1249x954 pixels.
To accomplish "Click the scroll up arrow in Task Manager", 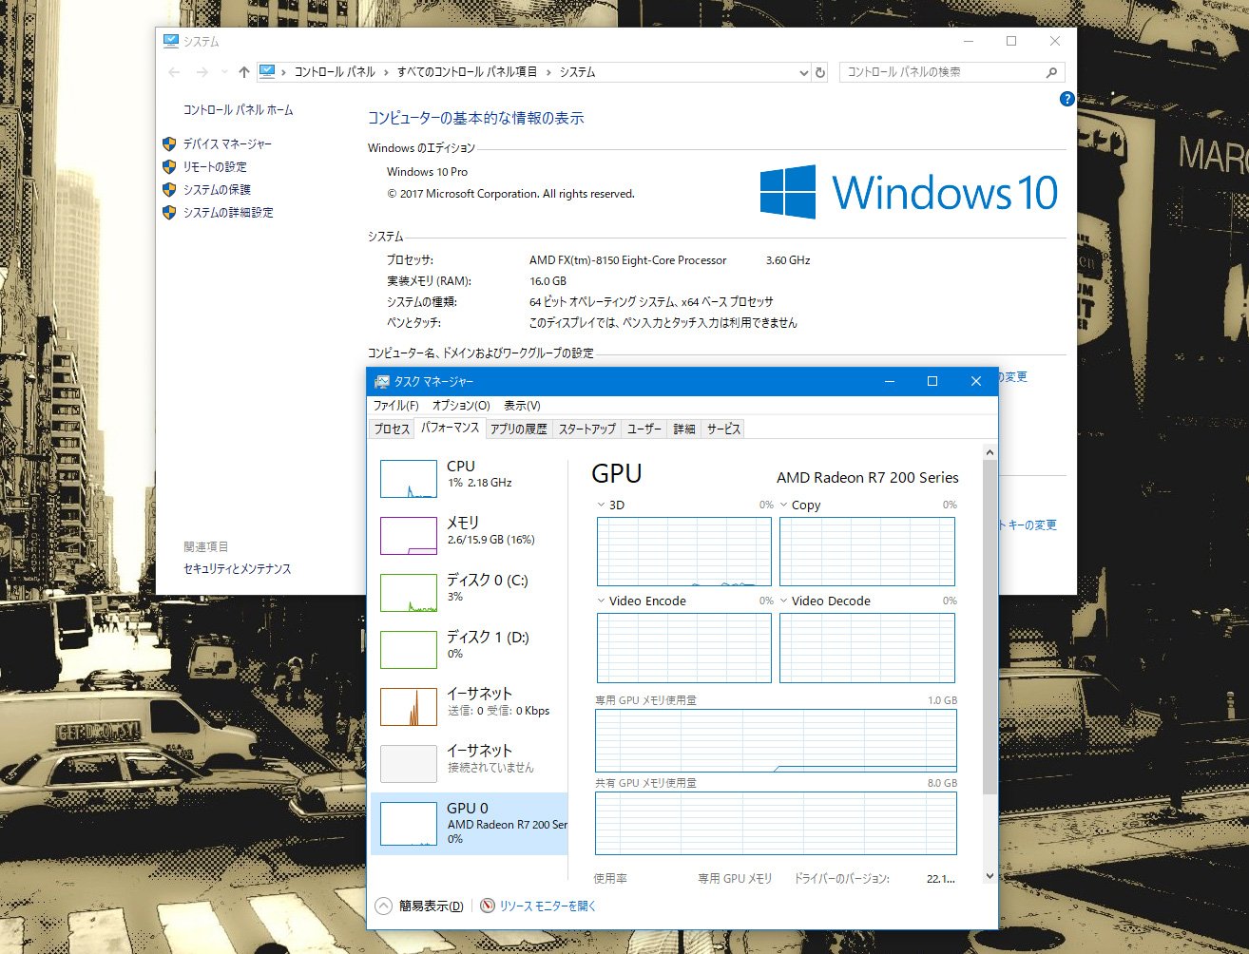I will point(990,453).
